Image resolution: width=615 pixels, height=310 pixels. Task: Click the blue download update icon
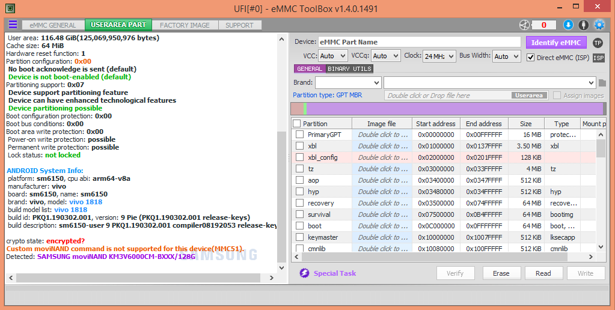click(x=568, y=25)
